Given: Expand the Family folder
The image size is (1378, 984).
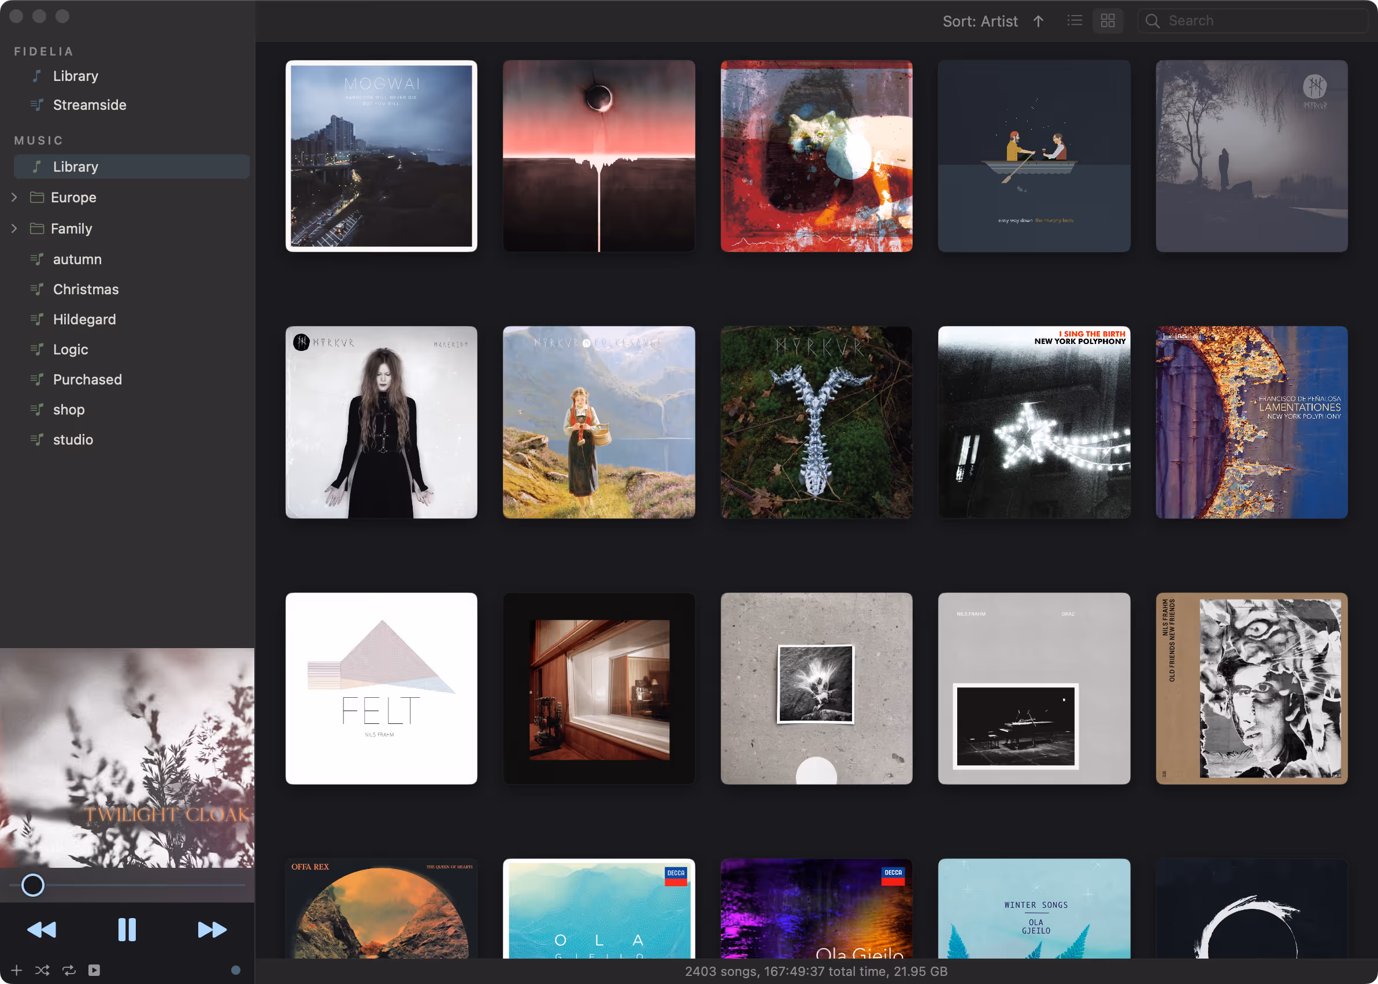Looking at the screenshot, I should click(x=14, y=228).
